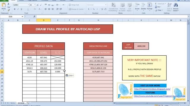This screenshot has height=106, width=190.
Task: Click the Font Color letter A icon
Action: (39, 9)
